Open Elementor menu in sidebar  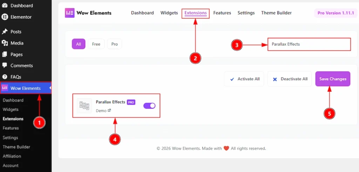tap(21, 17)
